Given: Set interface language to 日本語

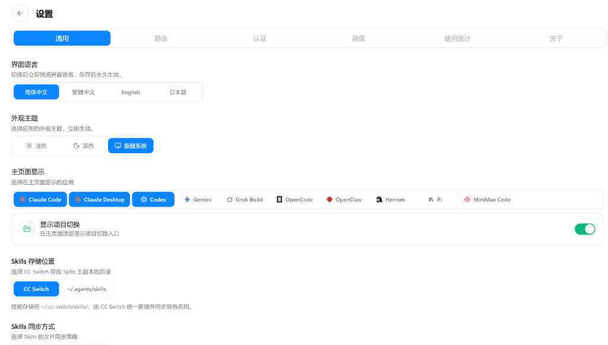Looking at the screenshot, I should pyautogui.click(x=178, y=92).
